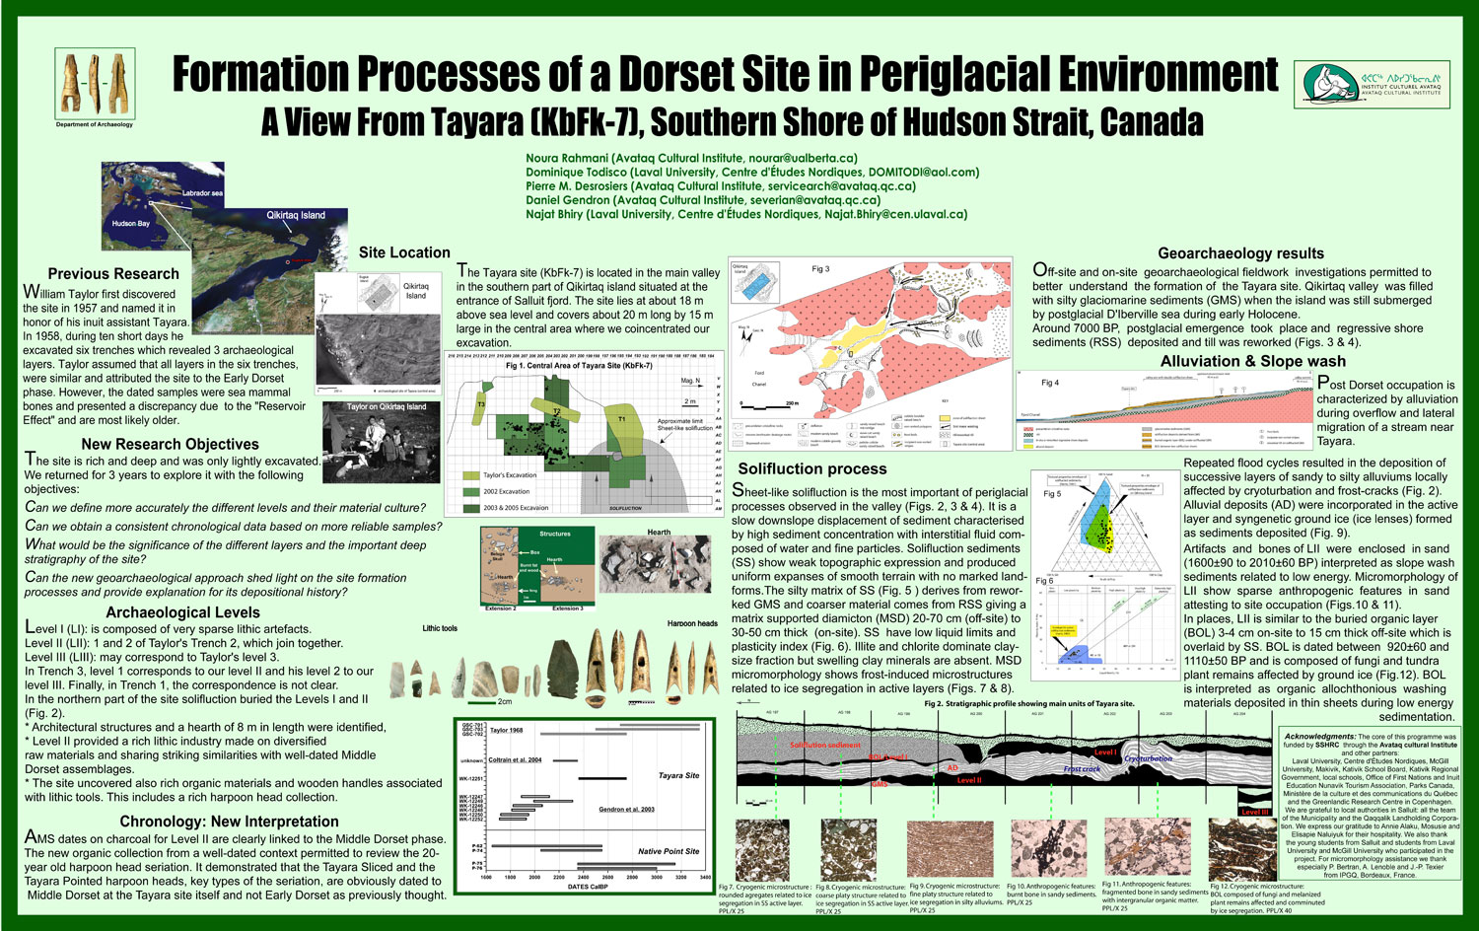Viewport: 1479px width, 931px height.
Task: Open the Fig 9 micrograph image
Action: (951, 849)
